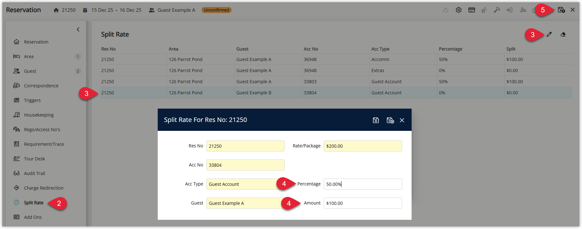Click the Acc No column header

click(x=311, y=49)
